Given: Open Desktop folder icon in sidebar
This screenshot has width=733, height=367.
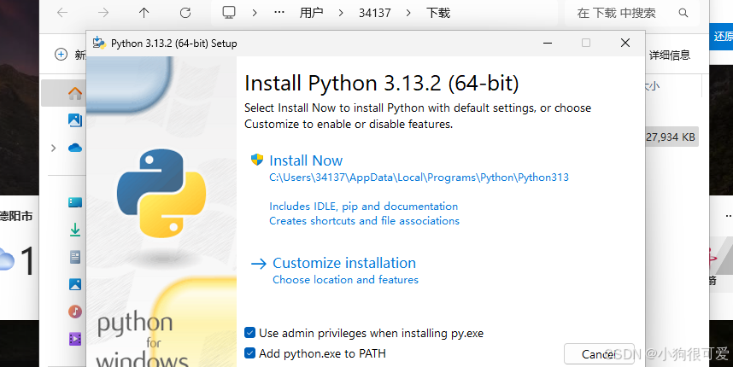Looking at the screenshot, I should (75, 202).
